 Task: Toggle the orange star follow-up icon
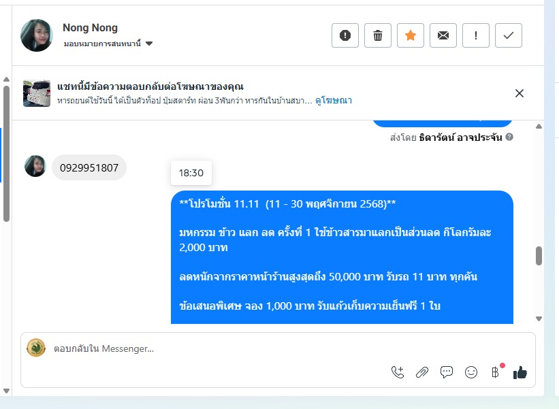click(411, 35)
